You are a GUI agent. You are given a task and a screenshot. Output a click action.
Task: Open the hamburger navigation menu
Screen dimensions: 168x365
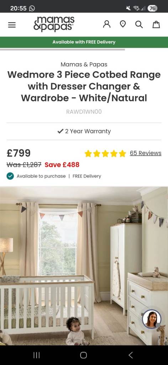tap(12, 25)
